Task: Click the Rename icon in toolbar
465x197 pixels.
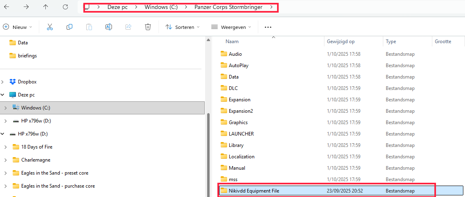Action: (109, 27)
